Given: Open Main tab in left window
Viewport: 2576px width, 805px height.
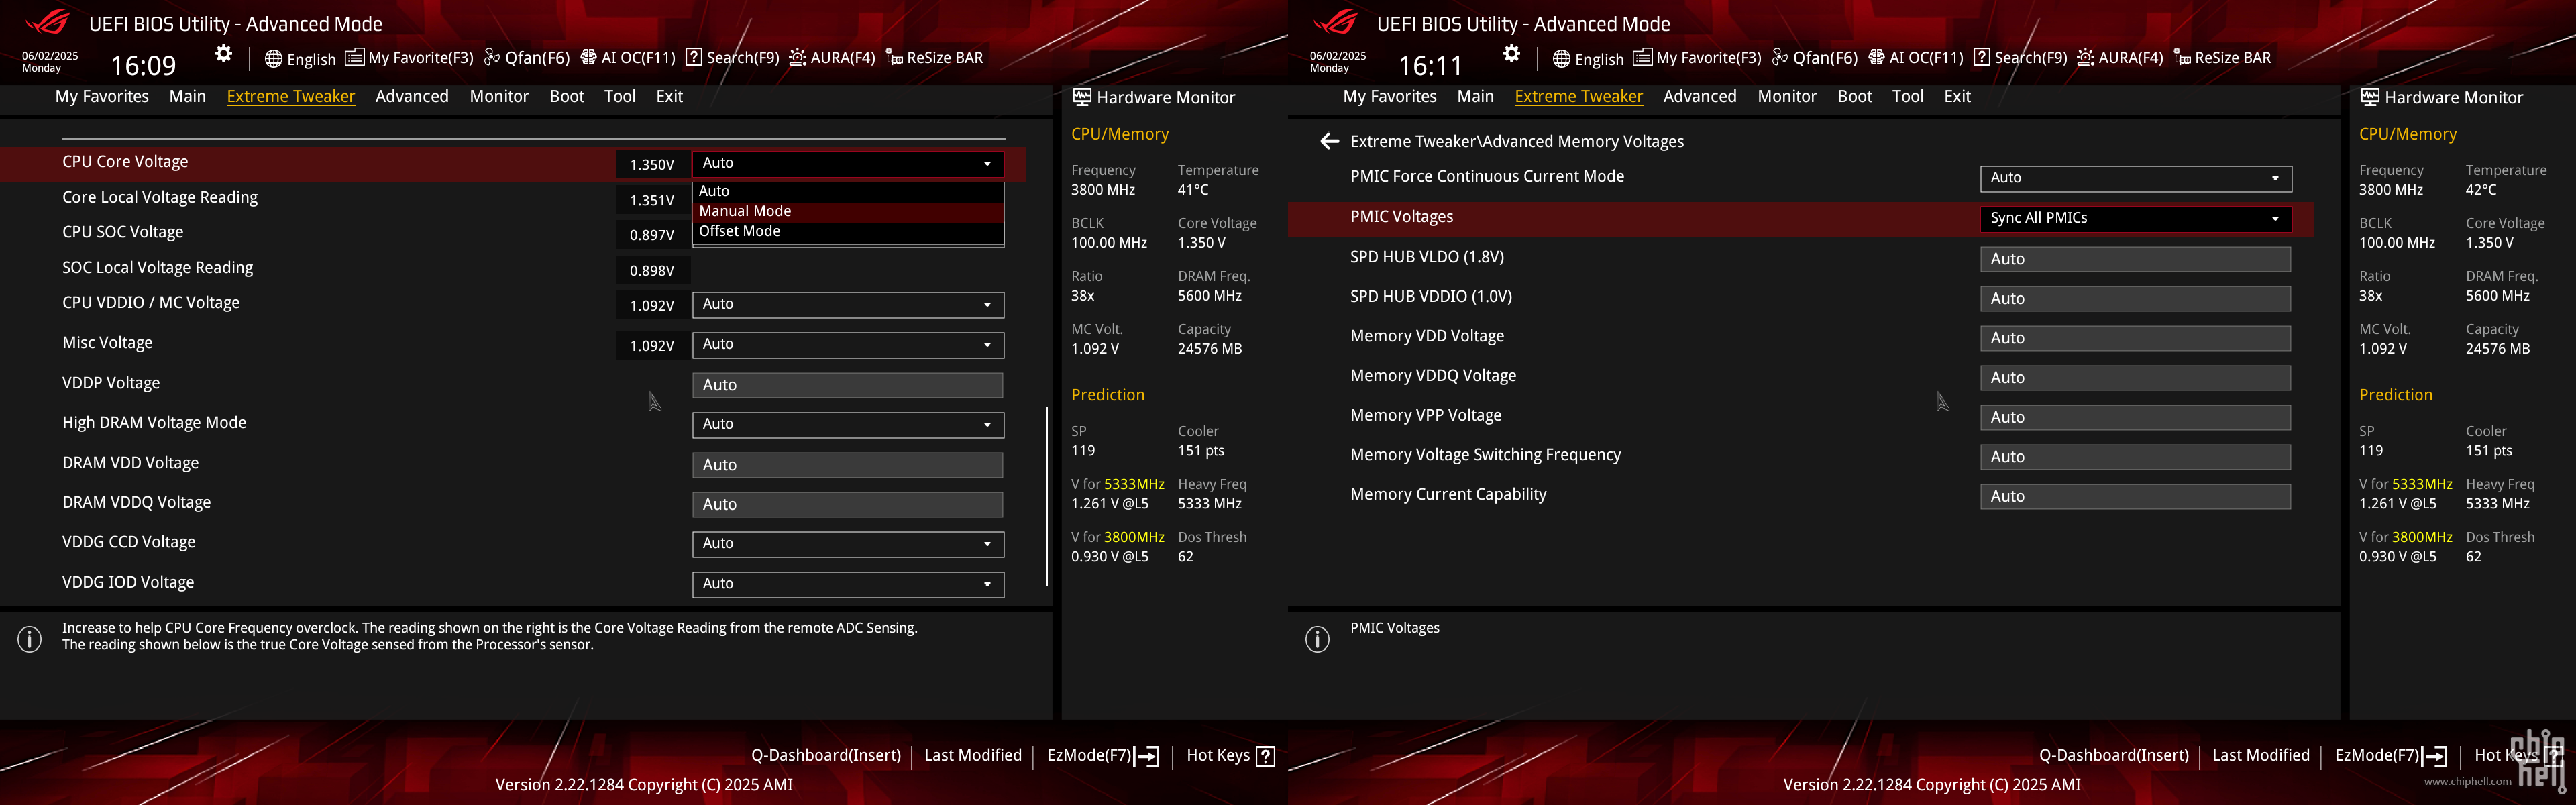Looking at the screenshot, I should [187, 96].
